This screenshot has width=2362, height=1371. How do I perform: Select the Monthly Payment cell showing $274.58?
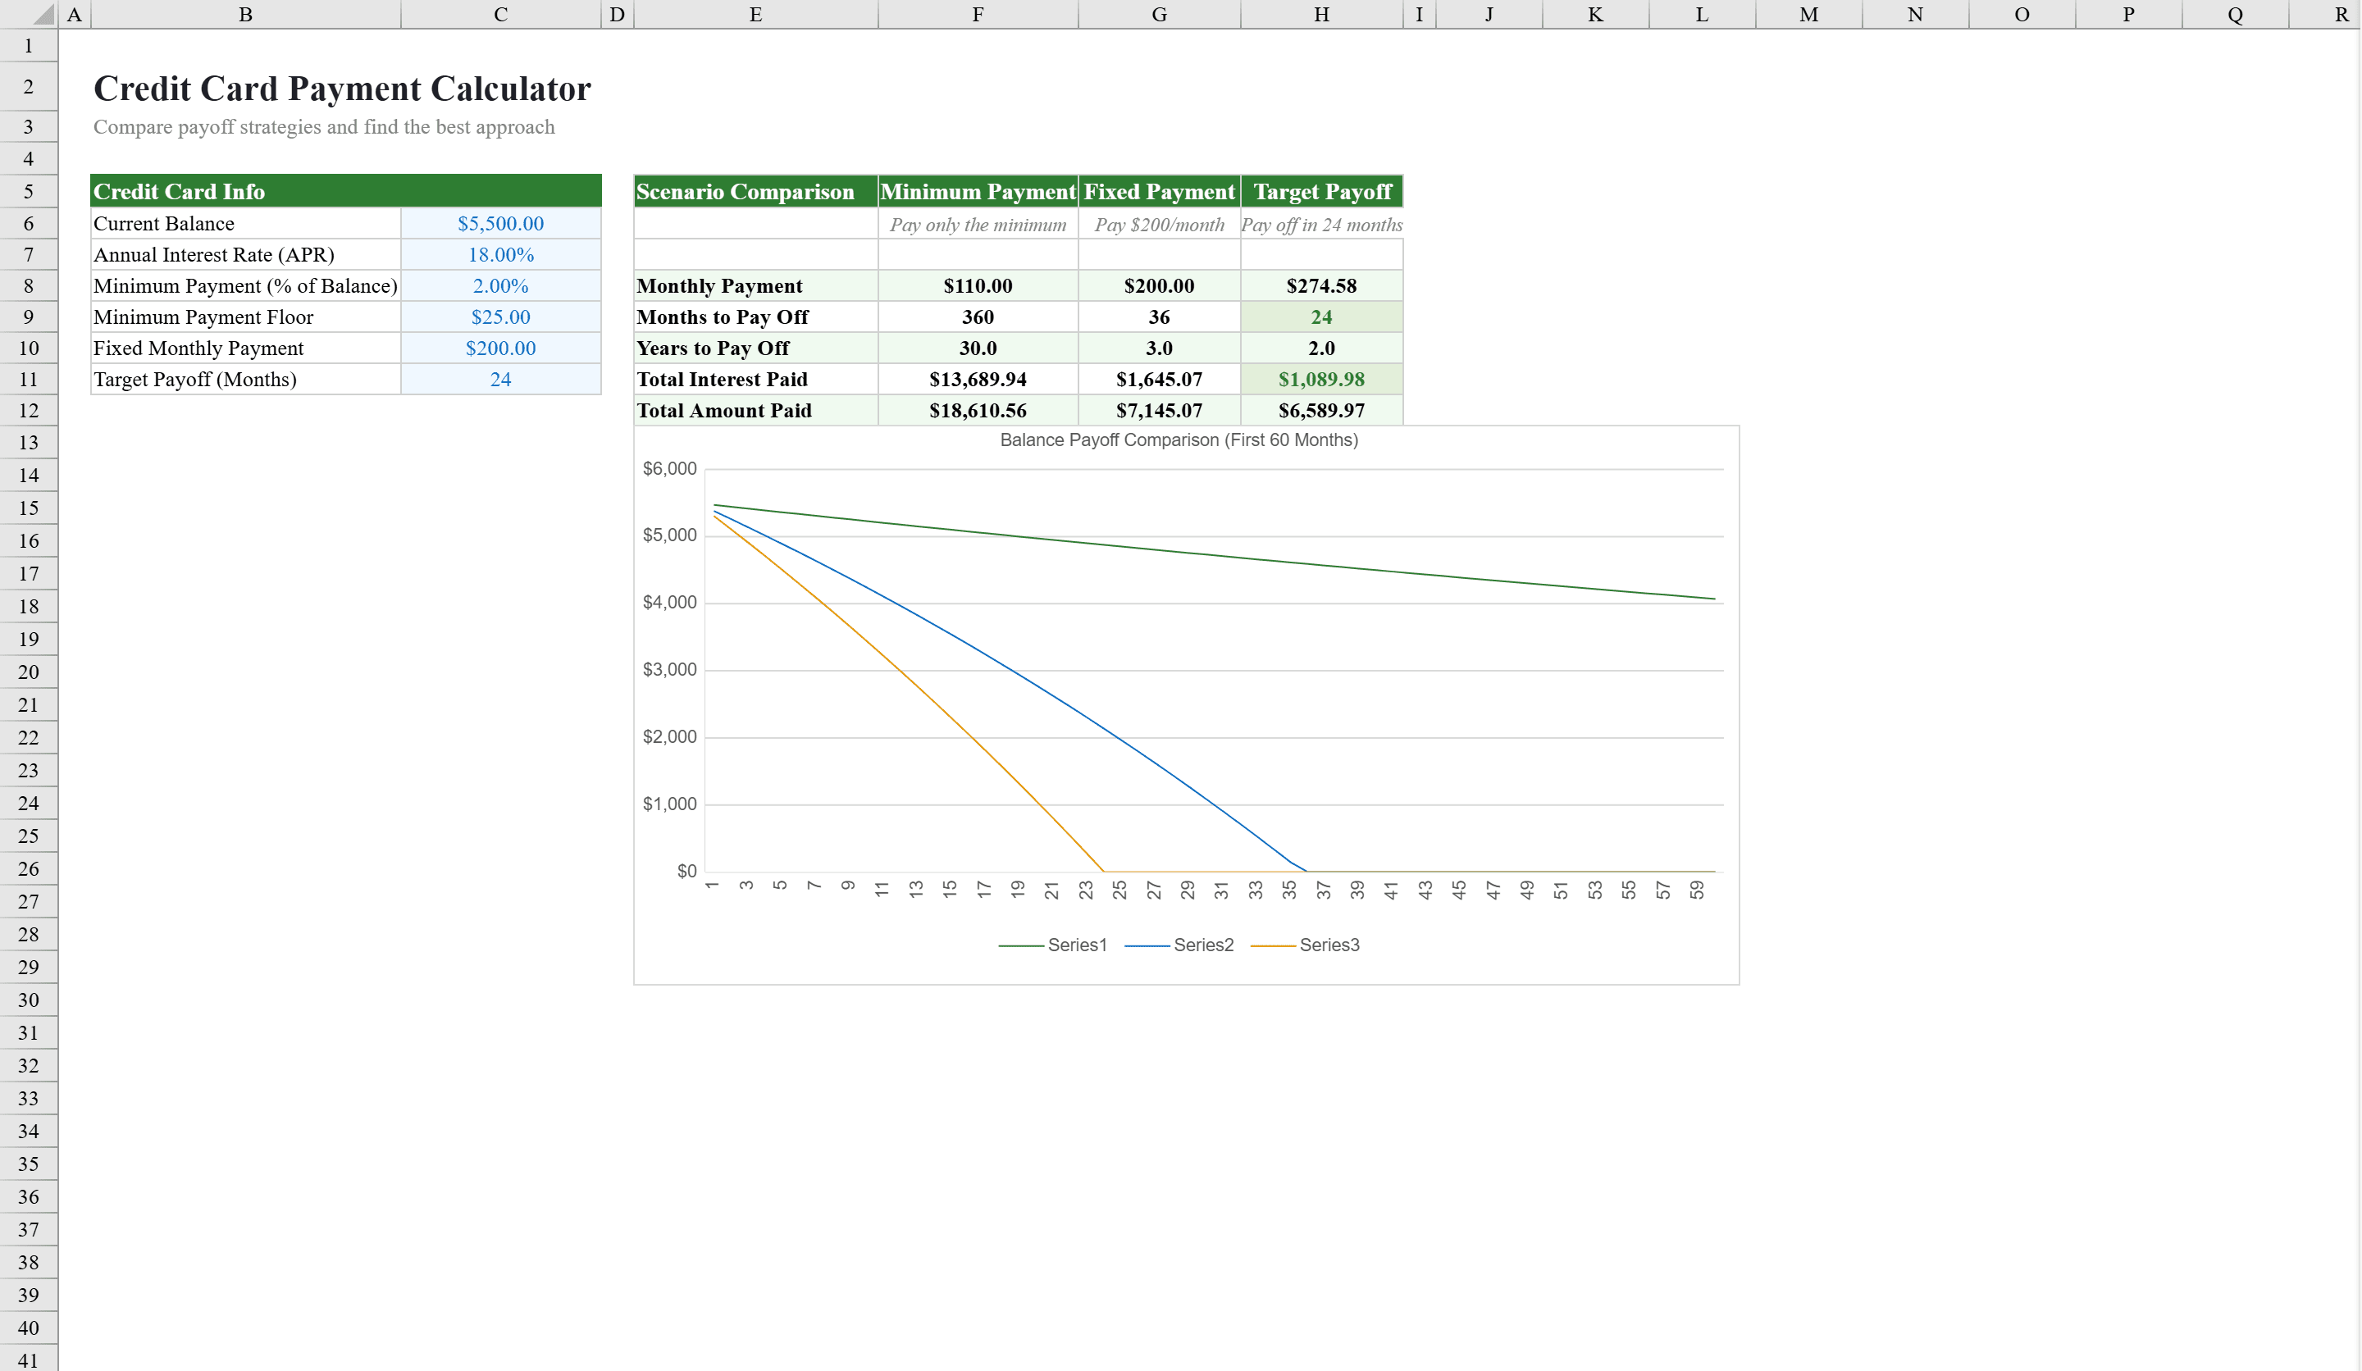point(1321,285)
